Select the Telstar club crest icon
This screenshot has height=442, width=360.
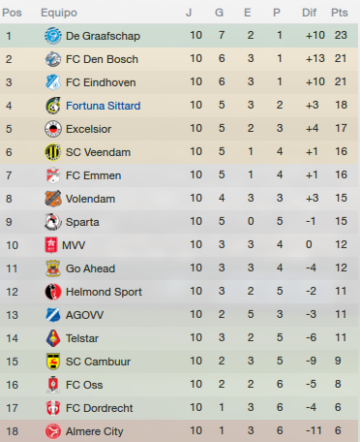click(53, 338)
